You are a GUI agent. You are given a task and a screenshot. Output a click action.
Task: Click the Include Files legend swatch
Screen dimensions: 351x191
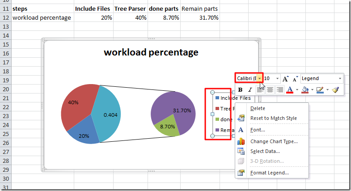coord(217,98)
